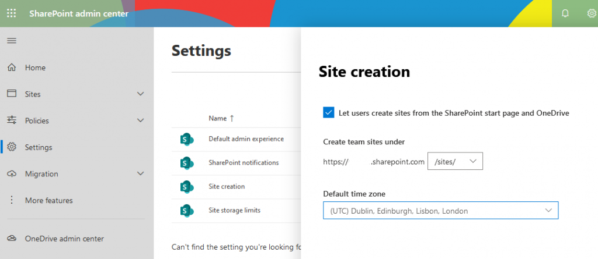Open Site storage limits setting
The height and width of the screenshot is (259, 598).
click(x=235, y=210)
